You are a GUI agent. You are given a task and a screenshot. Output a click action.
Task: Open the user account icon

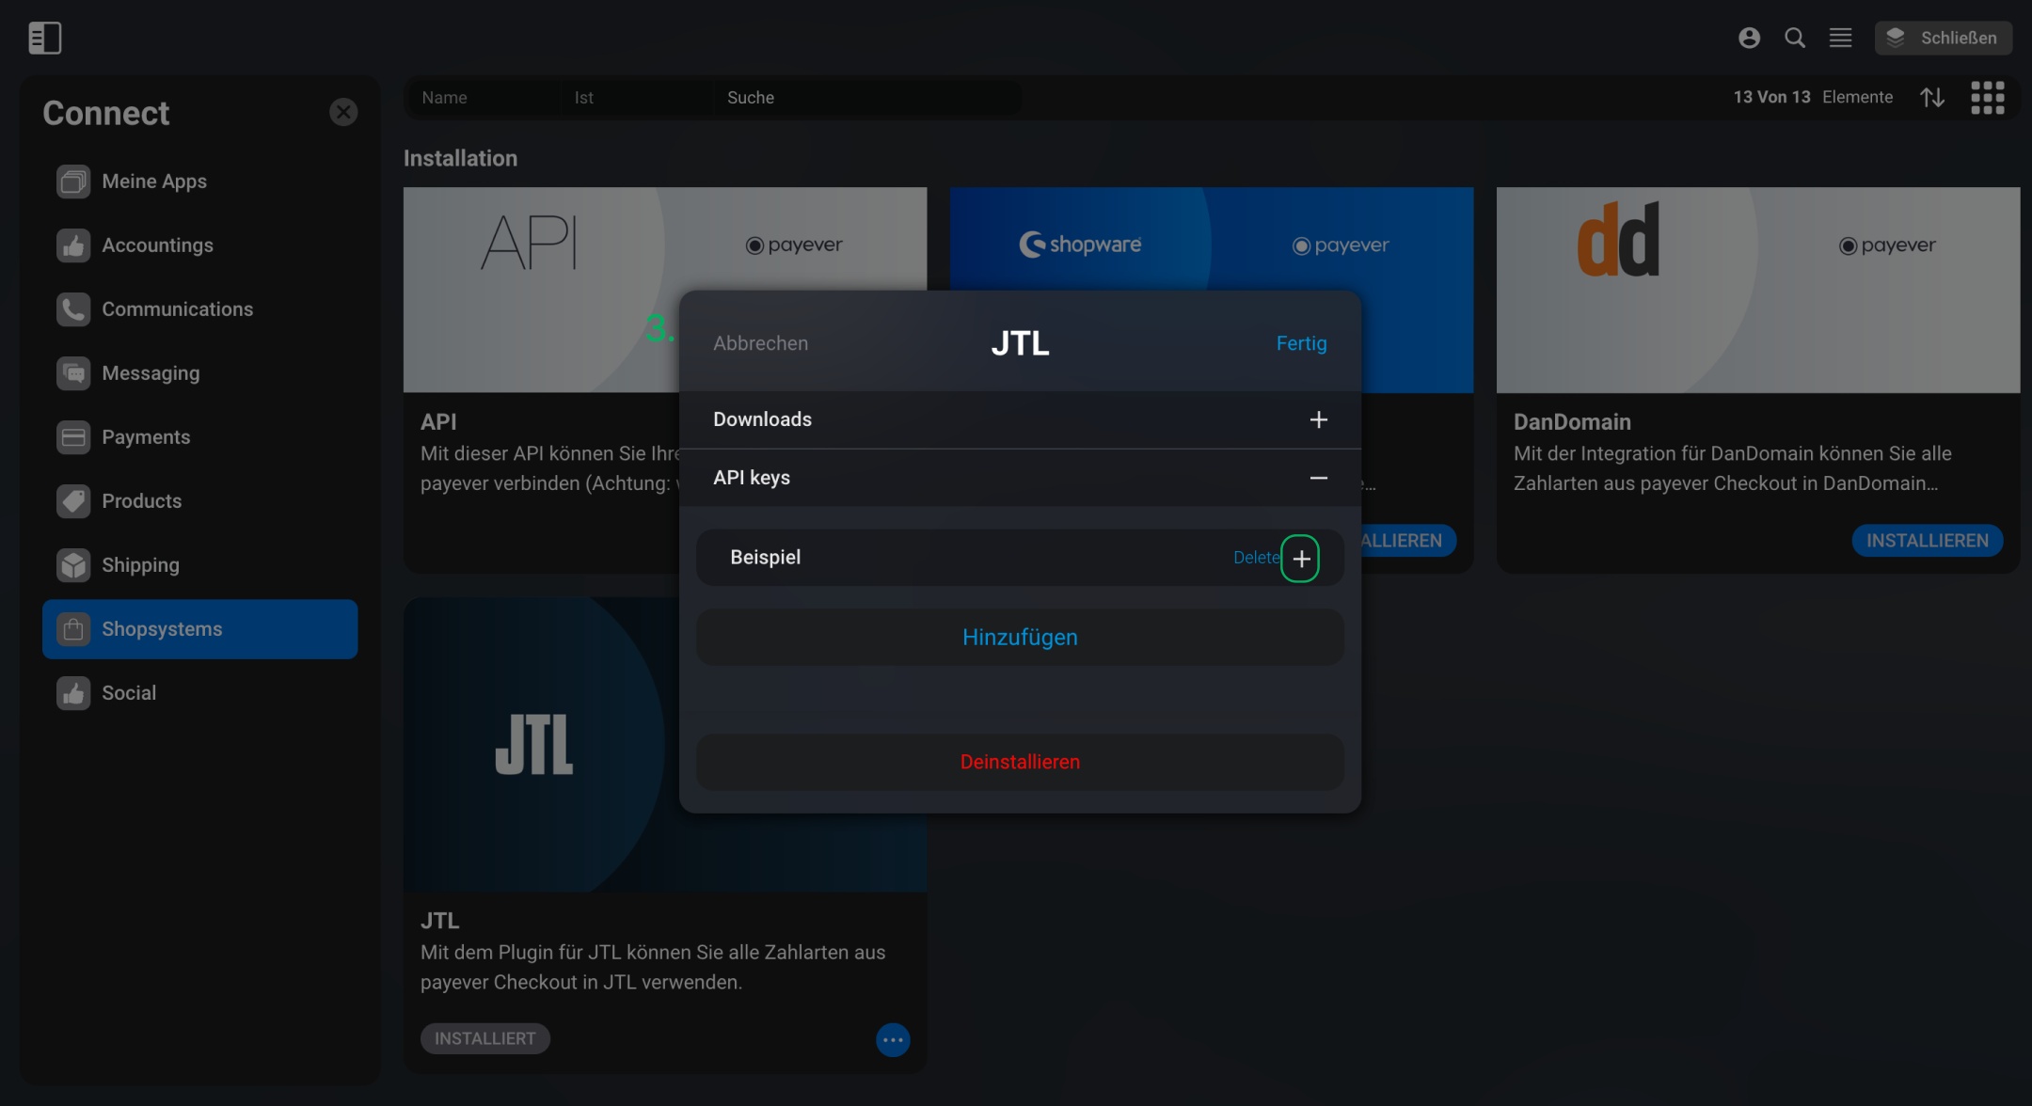[1749, 38]
